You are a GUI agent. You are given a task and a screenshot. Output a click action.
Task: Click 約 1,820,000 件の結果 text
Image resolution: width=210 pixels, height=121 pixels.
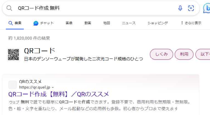pyautogui.click(x=29, y=38)
